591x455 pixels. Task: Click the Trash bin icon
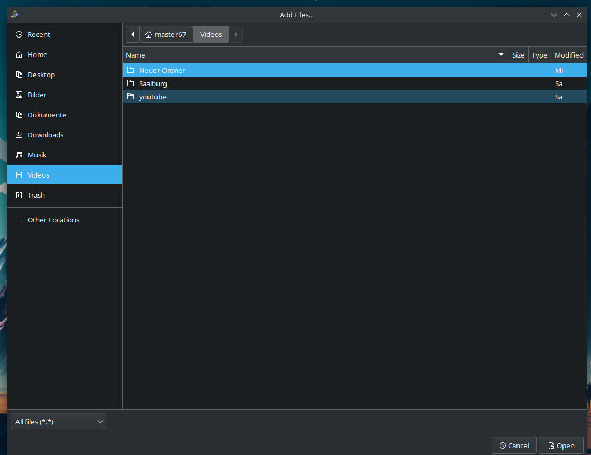[x=19, y=195]
